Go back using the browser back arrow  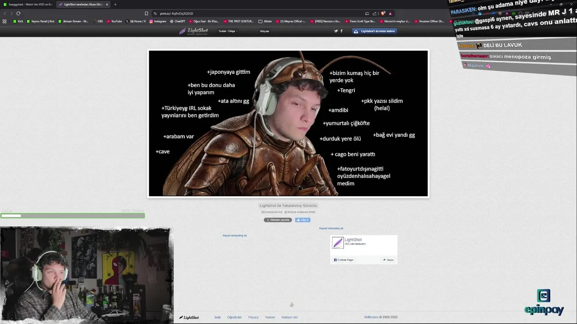(x=5, y=13)
